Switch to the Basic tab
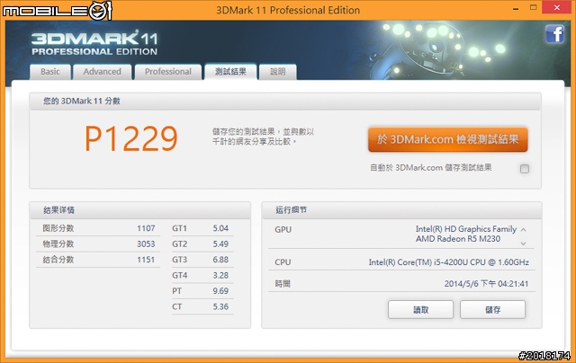The height and width of the screenshot is (363, 576). click(50, 72)
